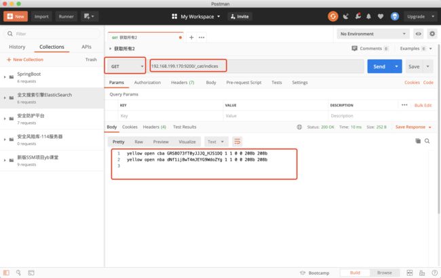Click the request URL field
The width and height of the screenshot is (441, 278).
pyautogui.click(x=256, y=66)
